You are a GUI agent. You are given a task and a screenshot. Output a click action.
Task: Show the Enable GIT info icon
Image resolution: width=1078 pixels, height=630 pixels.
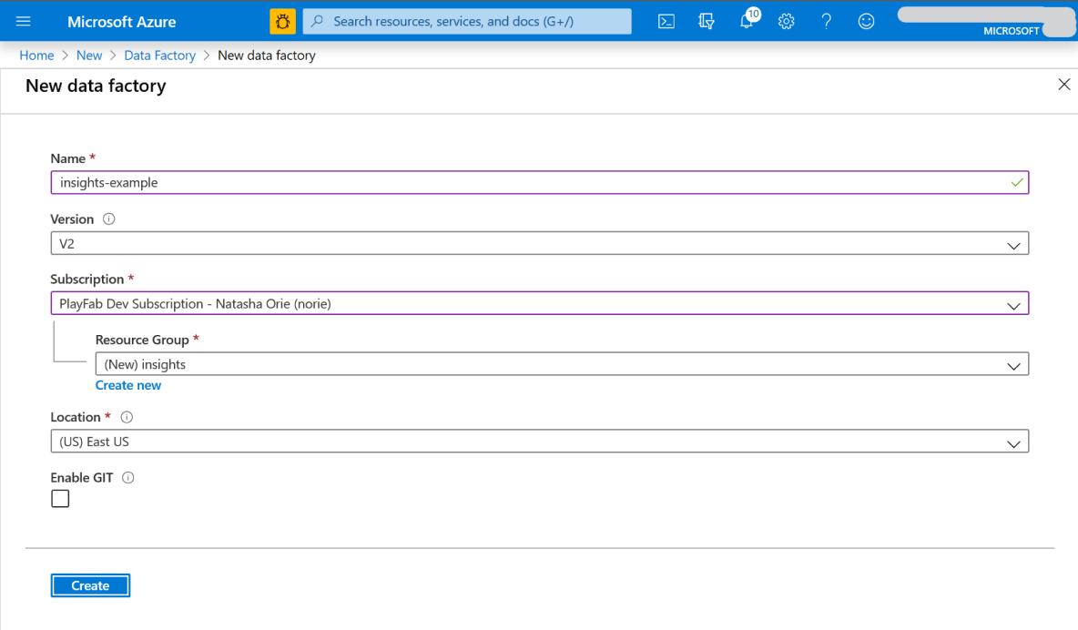pyautogui.click(x=127, y=477)
